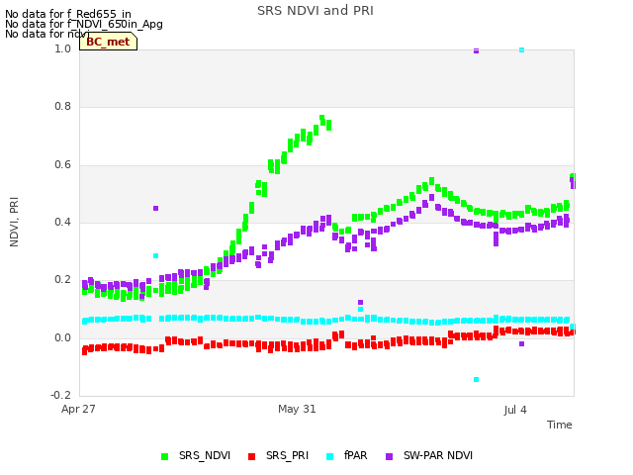Click the peak green SRS_NDVI point near 0.76
633x475 pixels.
pyautogui.click(x=322, y=119)
